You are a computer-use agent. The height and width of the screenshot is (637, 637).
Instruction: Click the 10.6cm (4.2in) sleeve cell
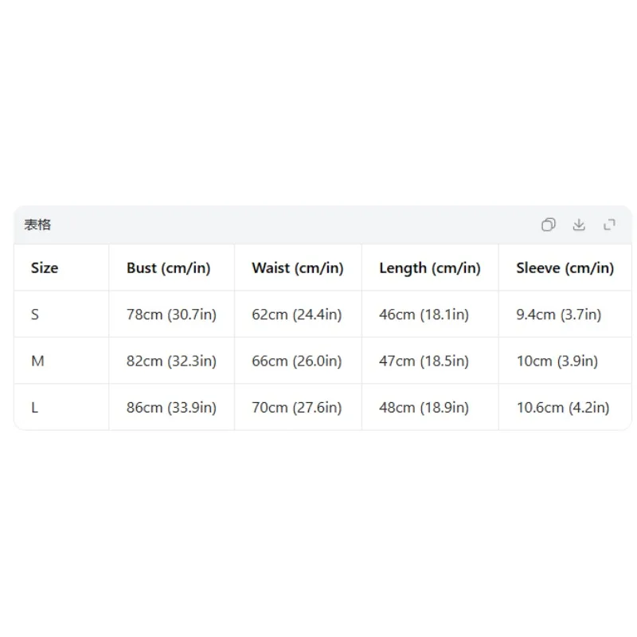pos(563,408)
